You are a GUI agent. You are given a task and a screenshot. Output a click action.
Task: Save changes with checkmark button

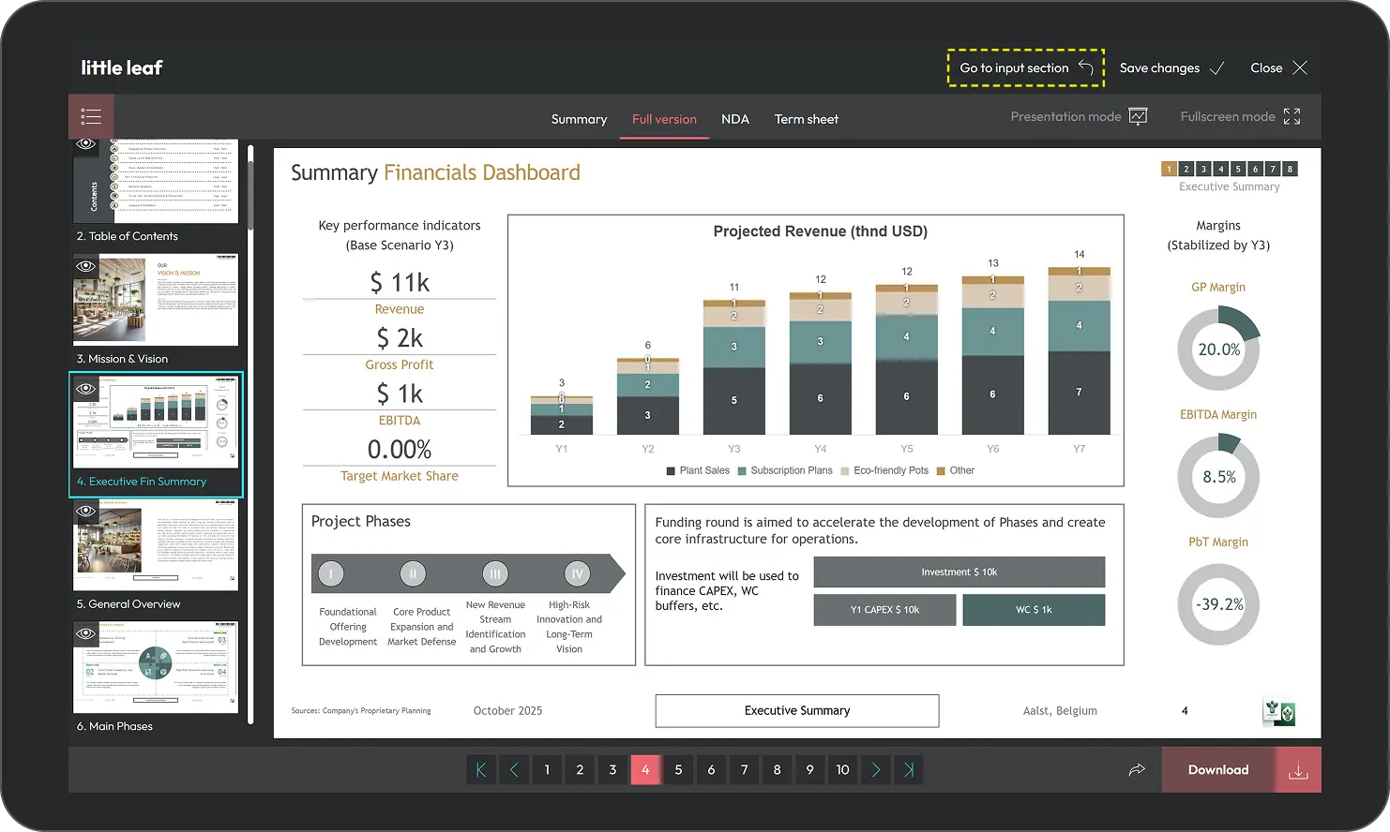pyautogui.click(x=1171, y=68)
